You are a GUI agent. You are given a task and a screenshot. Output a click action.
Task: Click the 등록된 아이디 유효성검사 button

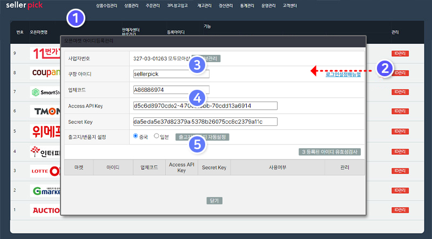coord(329,152)
